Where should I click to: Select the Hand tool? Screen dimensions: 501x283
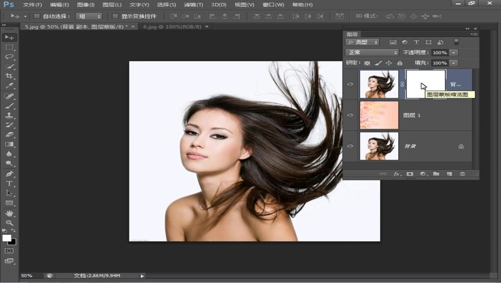[9, 213]
